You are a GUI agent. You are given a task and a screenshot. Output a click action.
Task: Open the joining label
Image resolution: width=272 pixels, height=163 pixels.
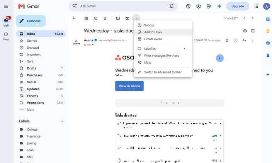pyautogui.click(x=41, y=143)
